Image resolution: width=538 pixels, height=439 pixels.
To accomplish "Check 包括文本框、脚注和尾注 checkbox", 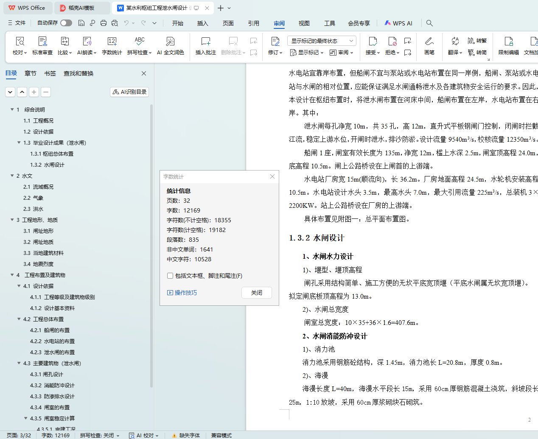I will pos(170,276).
